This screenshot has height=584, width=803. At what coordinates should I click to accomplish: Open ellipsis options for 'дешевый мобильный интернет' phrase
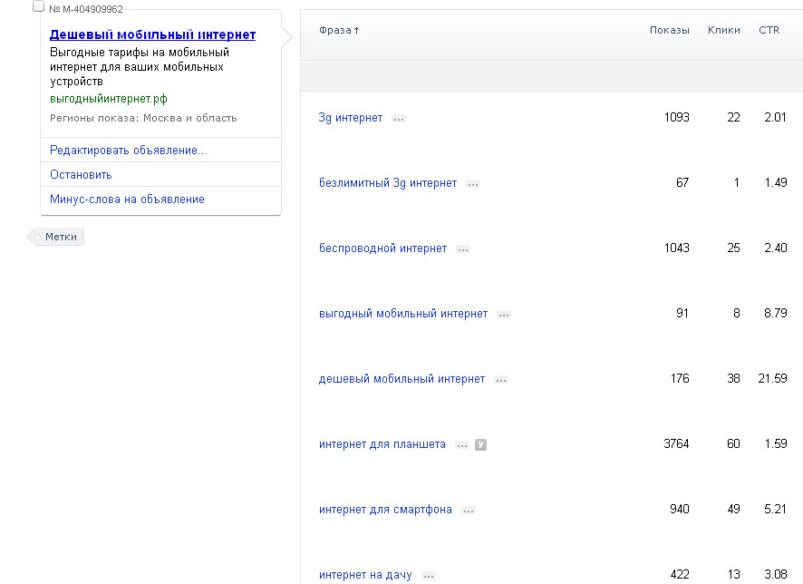[x=501, y=380]
